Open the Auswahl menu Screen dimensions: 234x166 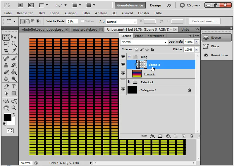71,13
